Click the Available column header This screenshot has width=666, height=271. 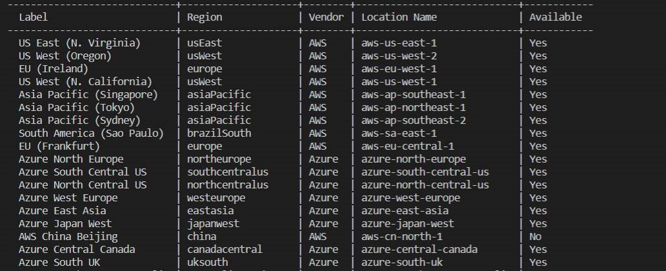coord(555,17)
